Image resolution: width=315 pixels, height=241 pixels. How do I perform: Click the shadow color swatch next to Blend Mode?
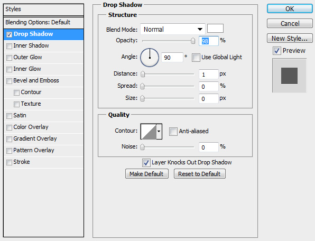coord(215,29)
